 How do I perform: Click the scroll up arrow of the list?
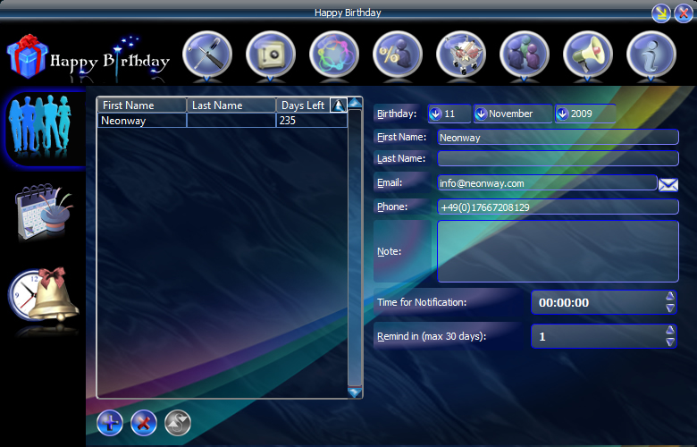coord(355,103)
